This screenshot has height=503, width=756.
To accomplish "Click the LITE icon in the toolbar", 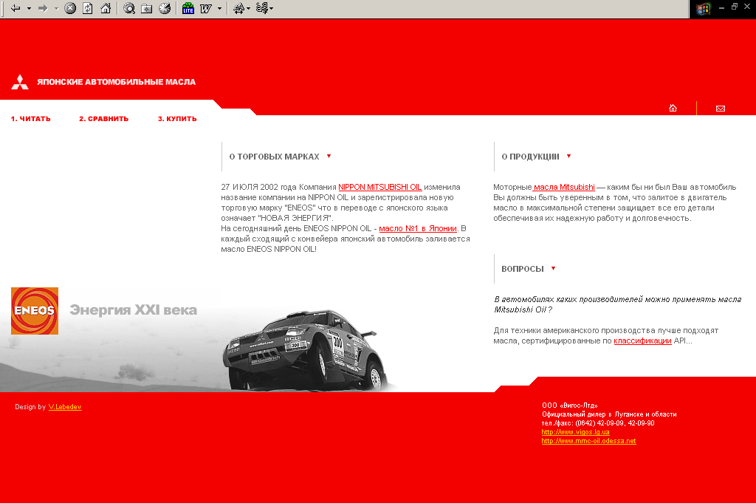I will [189, 9].
